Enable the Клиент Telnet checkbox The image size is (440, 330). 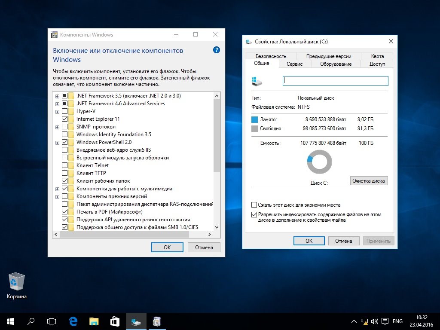tap(64, 165)
